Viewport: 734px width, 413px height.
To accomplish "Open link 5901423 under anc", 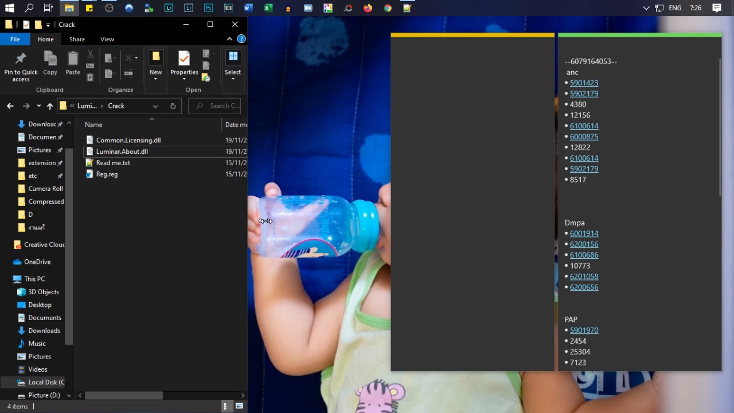I will [x=584, y=83].
